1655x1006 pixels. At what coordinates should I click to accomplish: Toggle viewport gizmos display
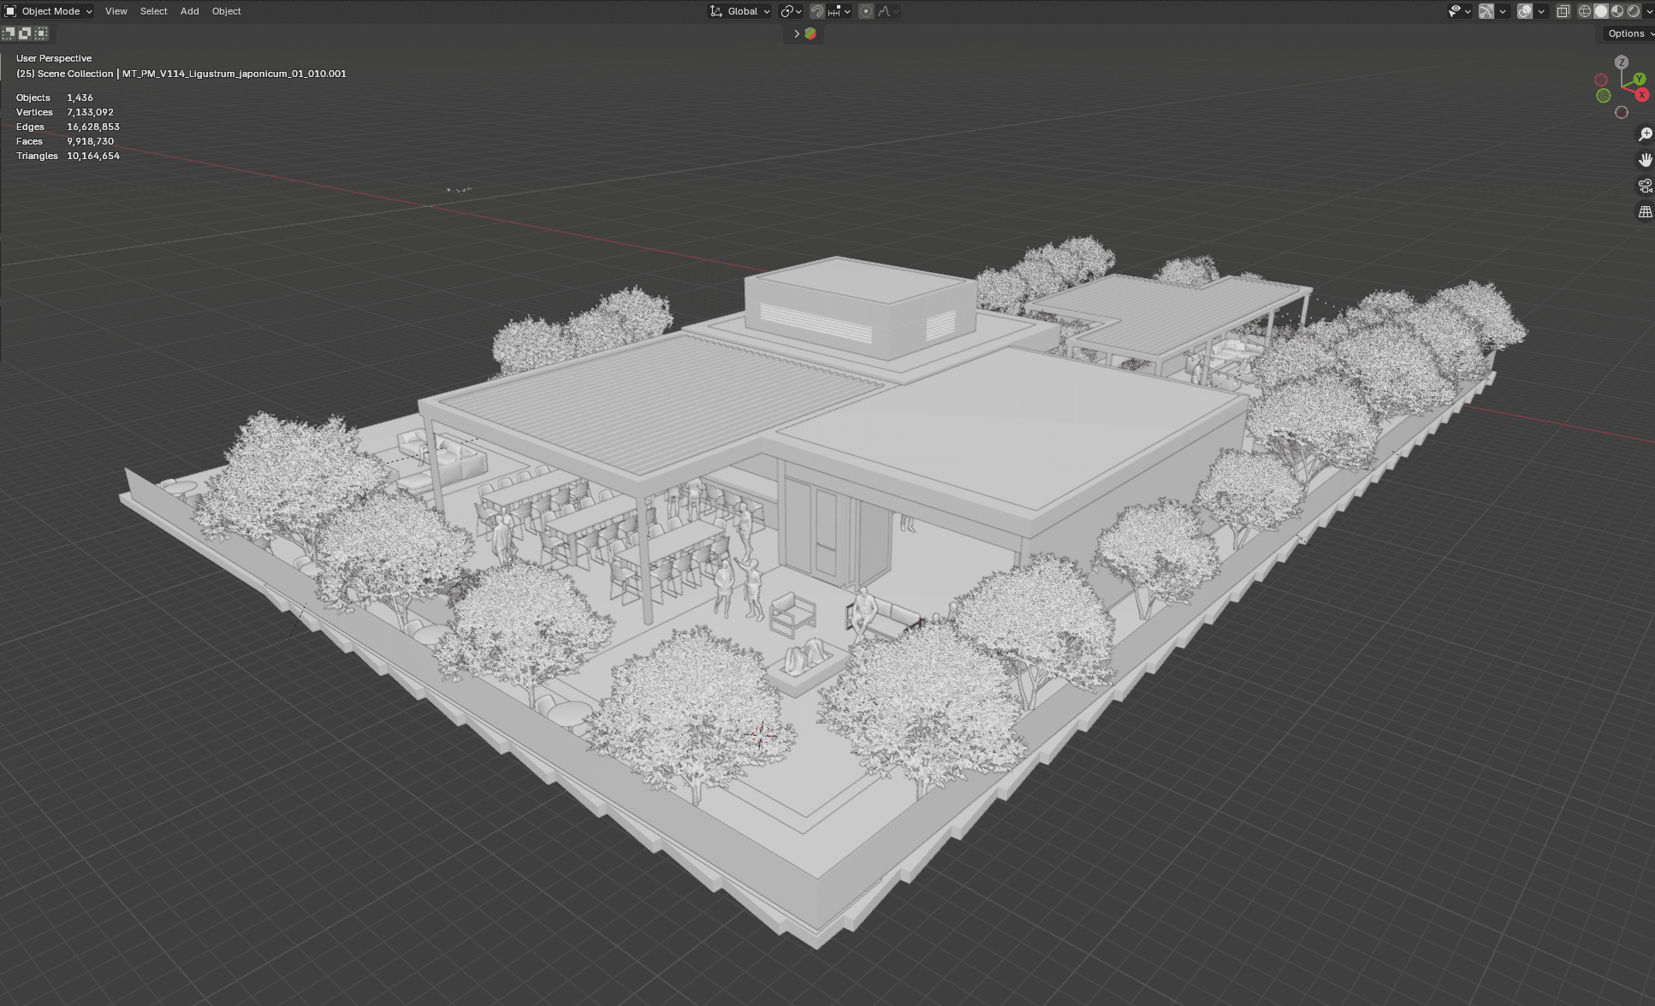coord(1486,11)
